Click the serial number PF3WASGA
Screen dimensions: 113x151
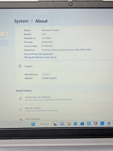(x=47, y=46)
